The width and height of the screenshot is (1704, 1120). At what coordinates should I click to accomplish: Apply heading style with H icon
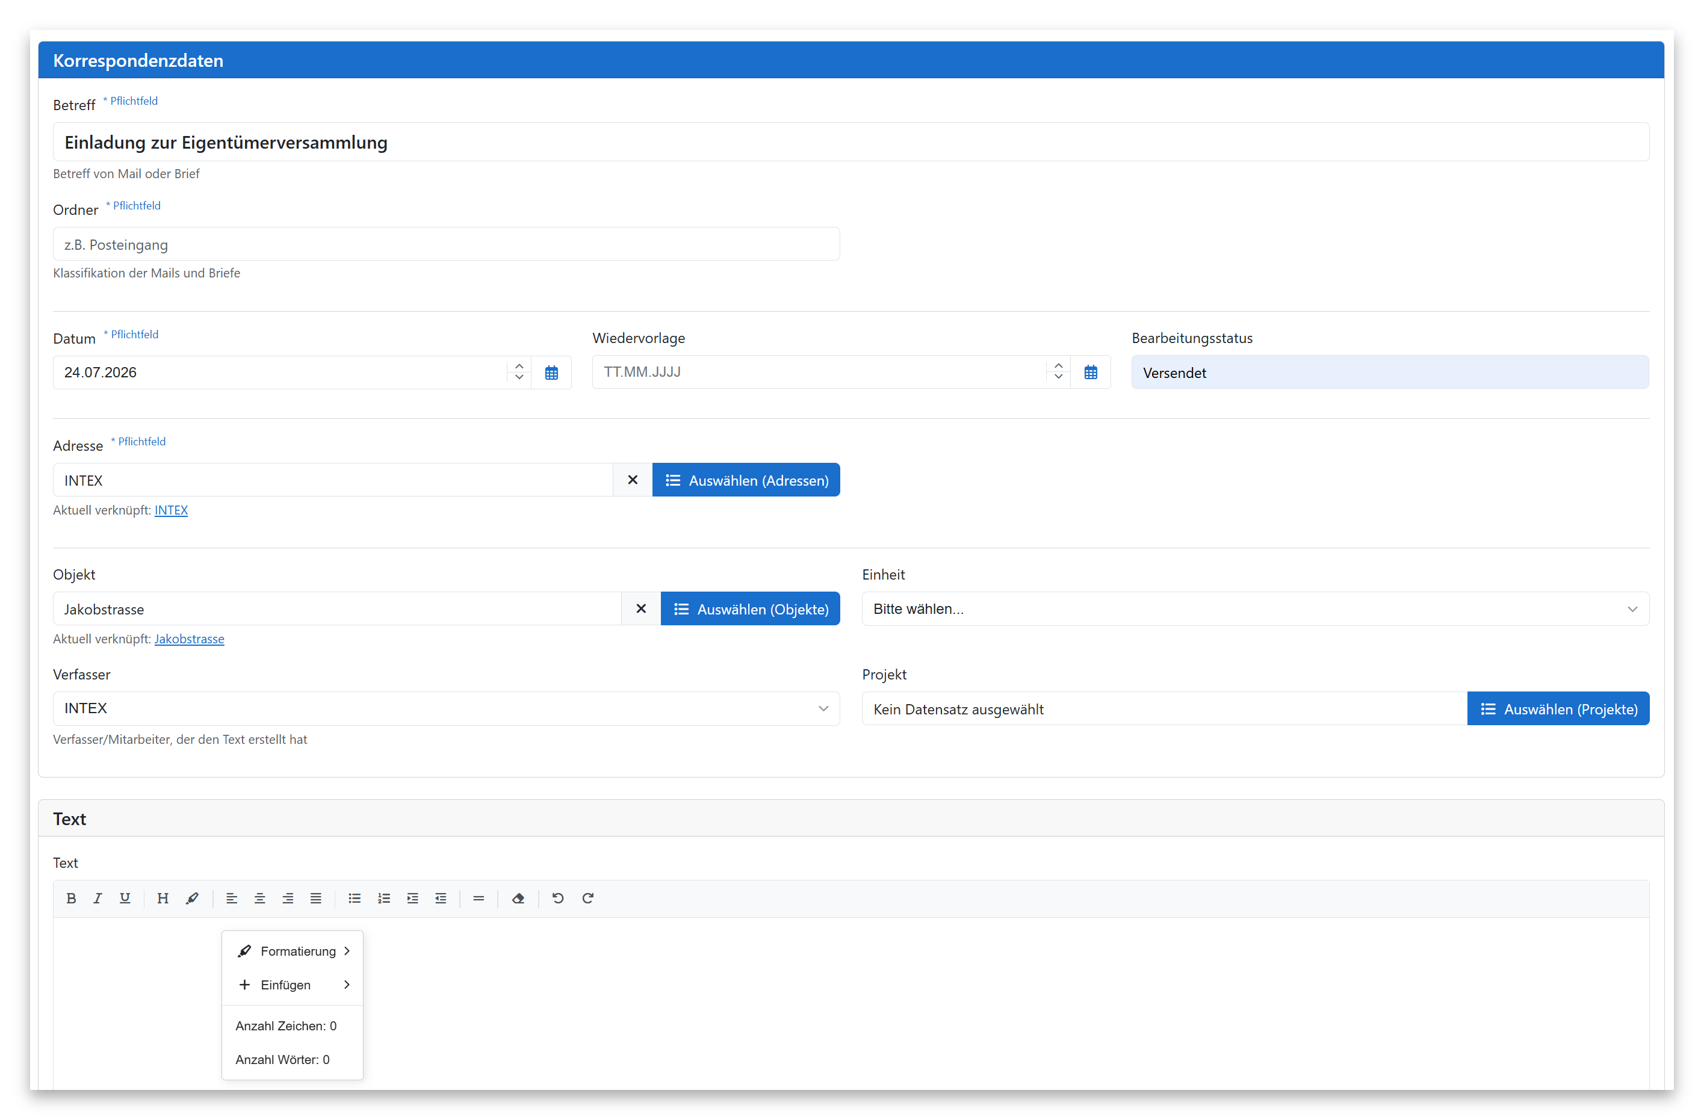pyautogui.click(x=163, y=898)
